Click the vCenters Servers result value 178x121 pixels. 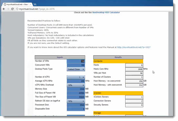(134, 97)
